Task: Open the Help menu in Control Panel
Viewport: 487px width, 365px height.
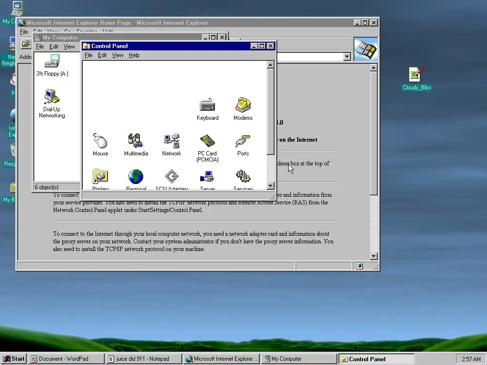Action: 134,55
